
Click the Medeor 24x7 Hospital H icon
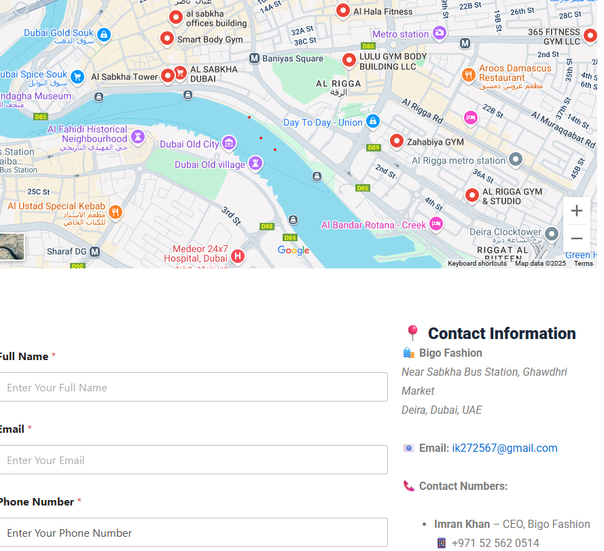coord(238,256)
